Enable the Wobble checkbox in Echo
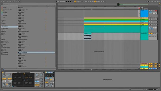 24,80
